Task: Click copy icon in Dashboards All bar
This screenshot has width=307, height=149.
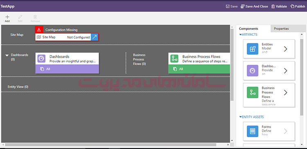Action: coord(42,69)
